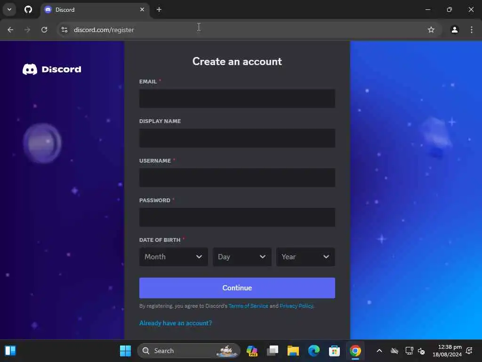Expand the tab search dropdown arrow
The height and width of the screenshot is (362, 482).
coord(9,9)
